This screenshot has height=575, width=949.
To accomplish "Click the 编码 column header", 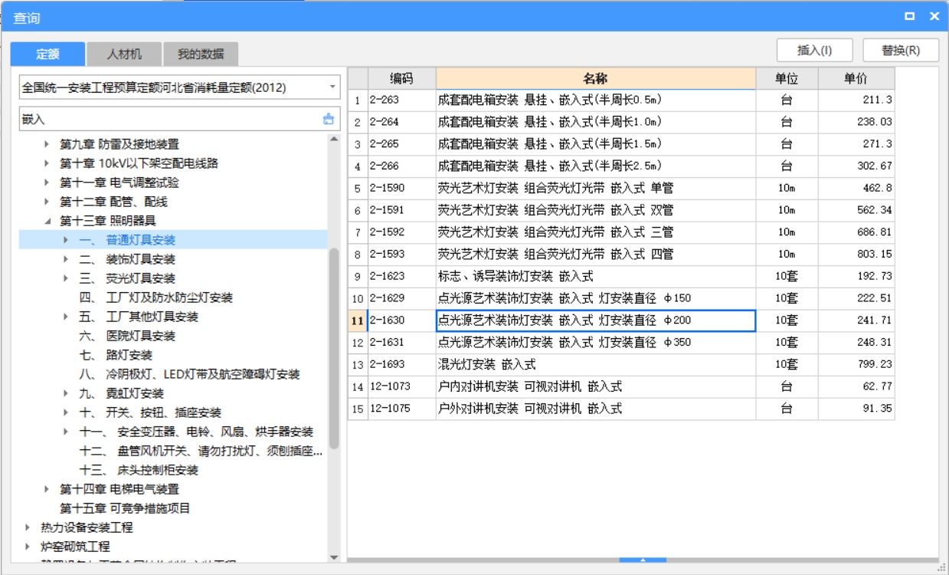I will [x=401, y=78].
